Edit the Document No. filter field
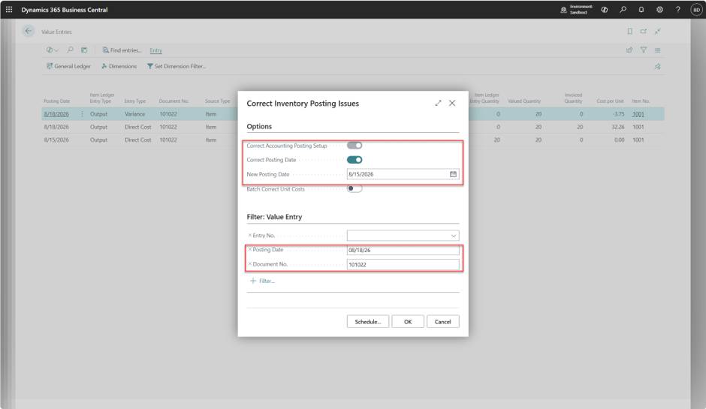706x409 pixels. tap(403, 265)
